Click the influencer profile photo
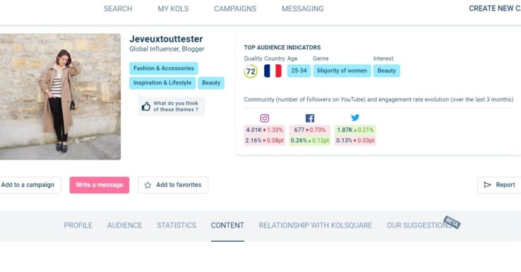The image size is (521, 272). pos(60,97)
